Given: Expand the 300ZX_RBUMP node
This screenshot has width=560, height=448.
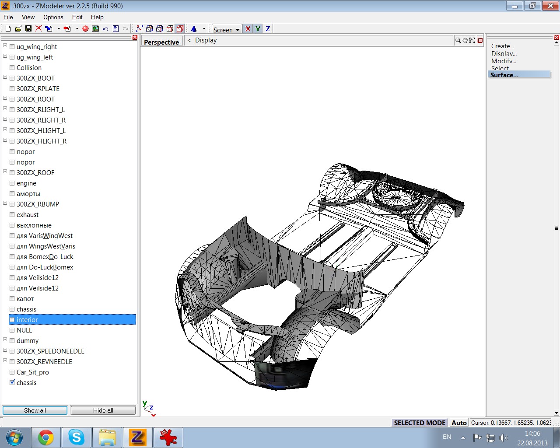Looking at the screenshot, I should click(x=5, y=203).
